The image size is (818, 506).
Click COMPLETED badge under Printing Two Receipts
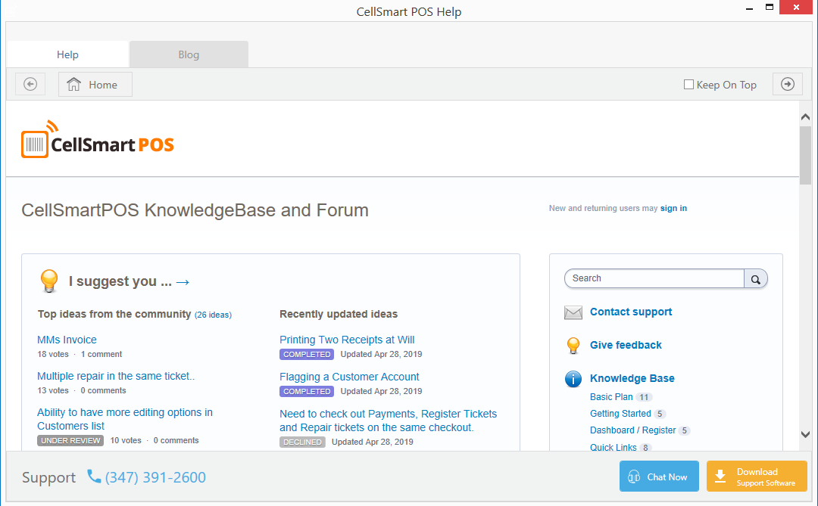(x=307, y=355)
